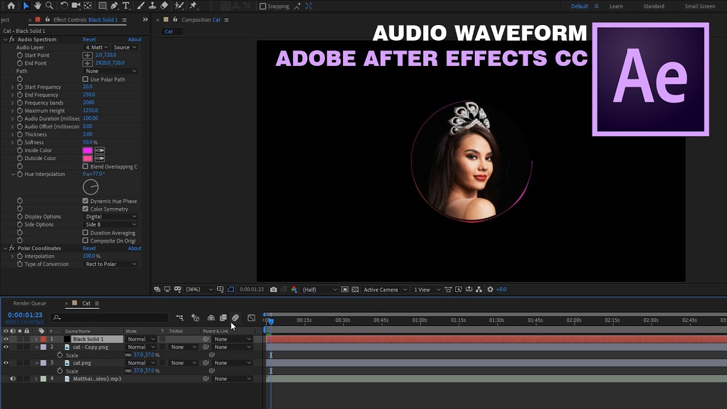Select the Rectangle shape tool
Image resolution: width=727 pixels, height=409 pixels.
click(102, 6)
